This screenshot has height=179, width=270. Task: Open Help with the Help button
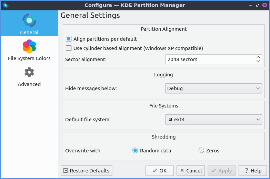[253, 170]
